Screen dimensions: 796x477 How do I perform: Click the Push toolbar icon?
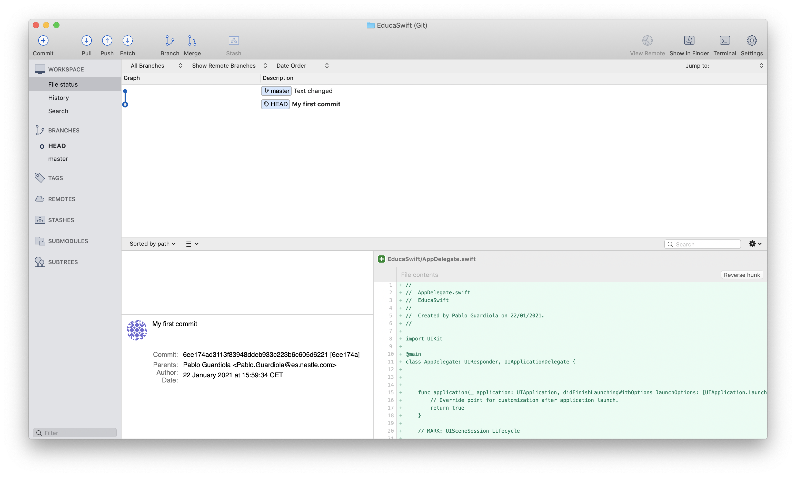pos(107,40)
